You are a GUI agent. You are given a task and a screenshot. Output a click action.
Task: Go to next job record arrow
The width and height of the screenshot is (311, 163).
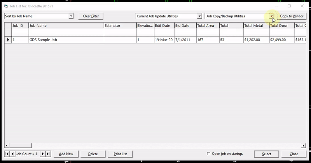pyautogui.click(x=43, y=154)
